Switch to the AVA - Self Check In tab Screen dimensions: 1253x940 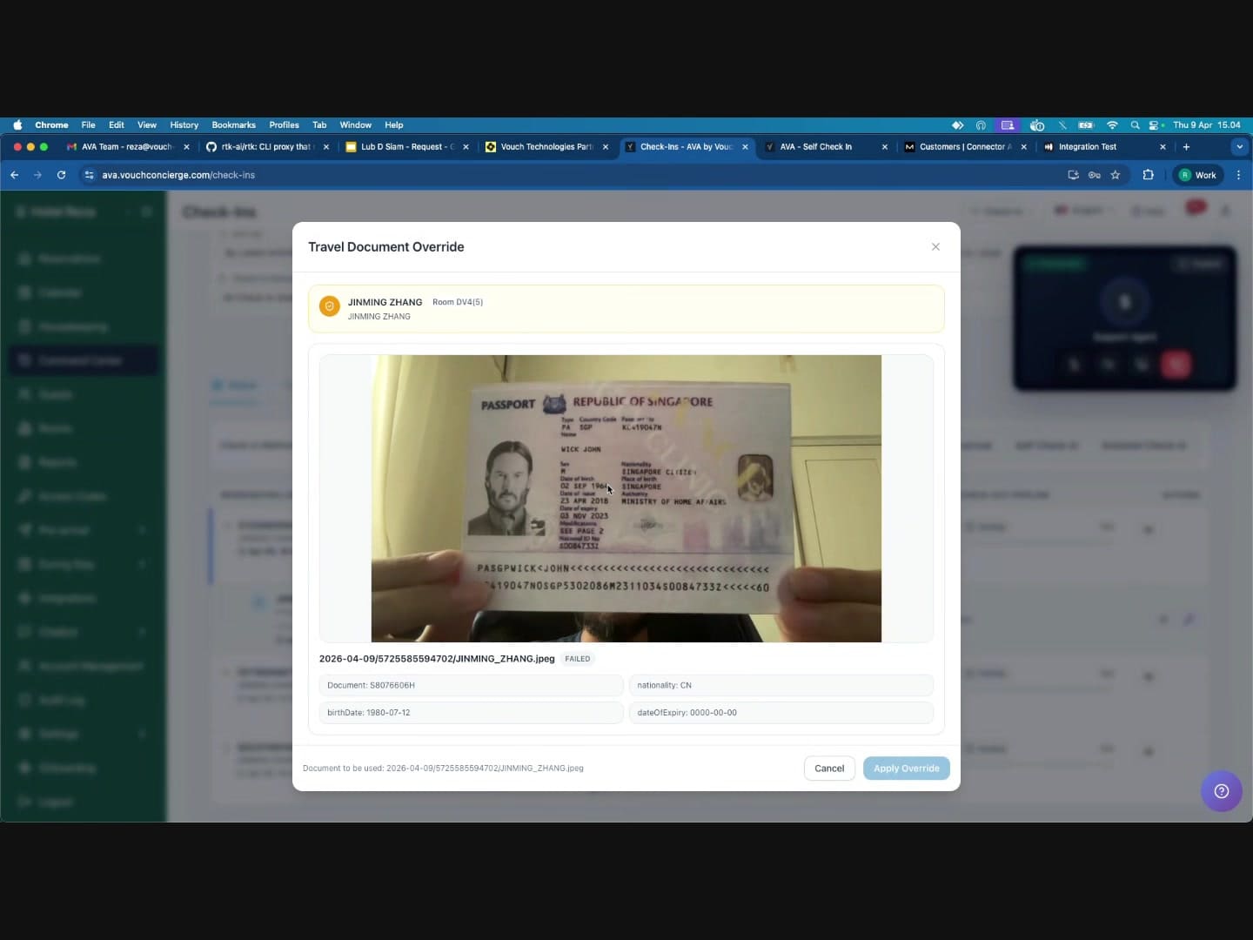click(x=818, y=147)
